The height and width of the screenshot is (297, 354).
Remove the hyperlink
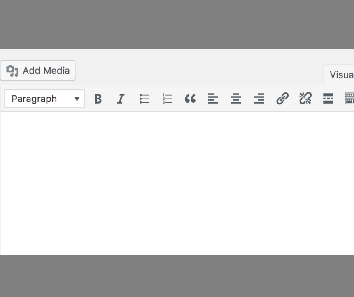(x=305, y=99)
